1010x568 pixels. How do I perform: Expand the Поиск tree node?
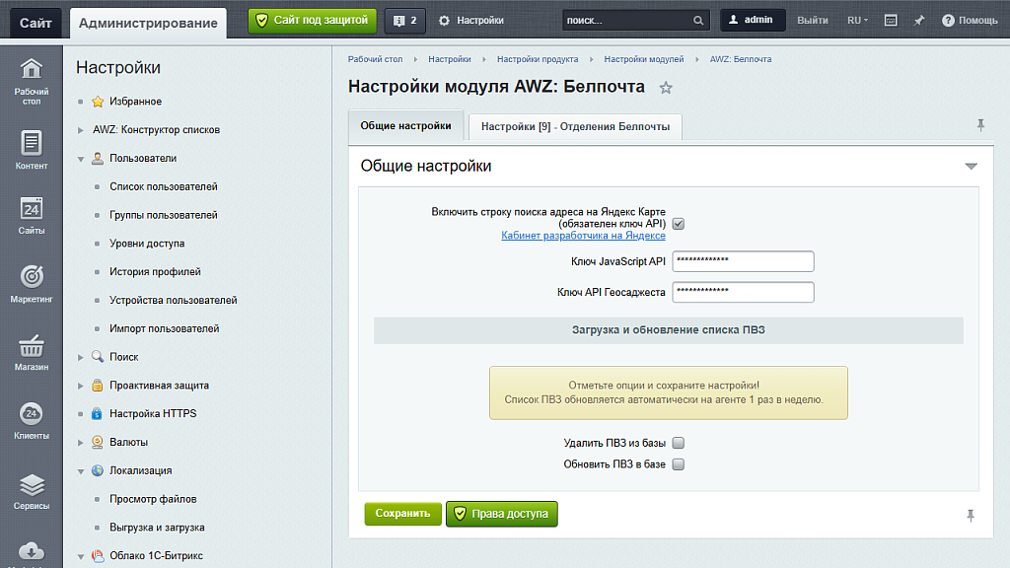(81, 357)
